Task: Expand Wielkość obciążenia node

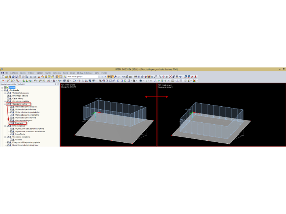Action: coord(5,93)
